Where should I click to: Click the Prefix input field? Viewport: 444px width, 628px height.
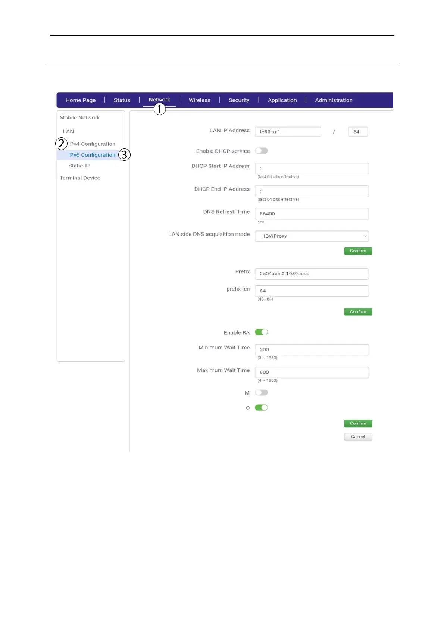pyautogui.click(x=312, y=274)
